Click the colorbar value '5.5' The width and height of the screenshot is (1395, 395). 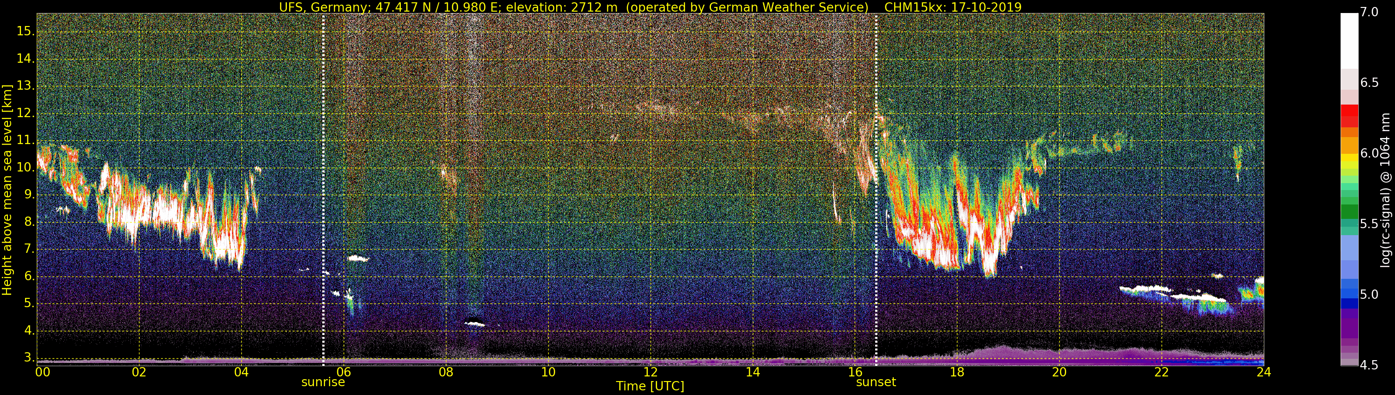1369,224
